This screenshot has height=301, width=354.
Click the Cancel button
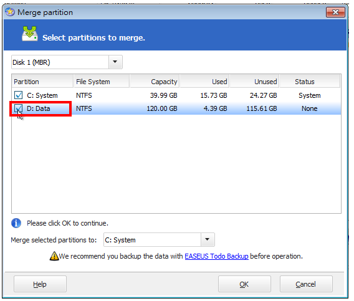click(x=306, y=284)
